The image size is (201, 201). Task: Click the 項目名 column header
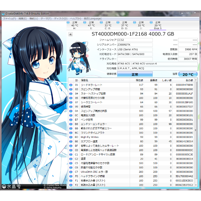pyautogui.click(x=105, y=80)
